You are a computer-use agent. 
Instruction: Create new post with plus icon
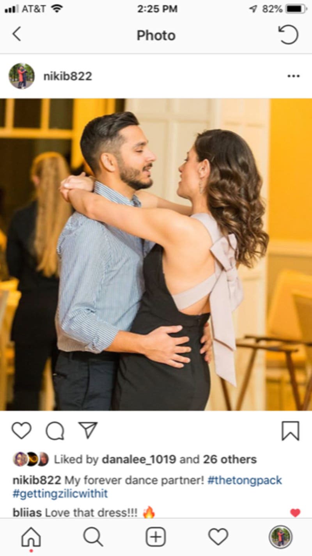point(156,537)
